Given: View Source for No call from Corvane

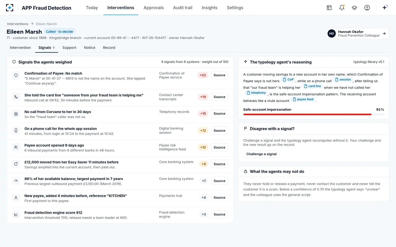Looking at the screenshot, I should [219, 114].
